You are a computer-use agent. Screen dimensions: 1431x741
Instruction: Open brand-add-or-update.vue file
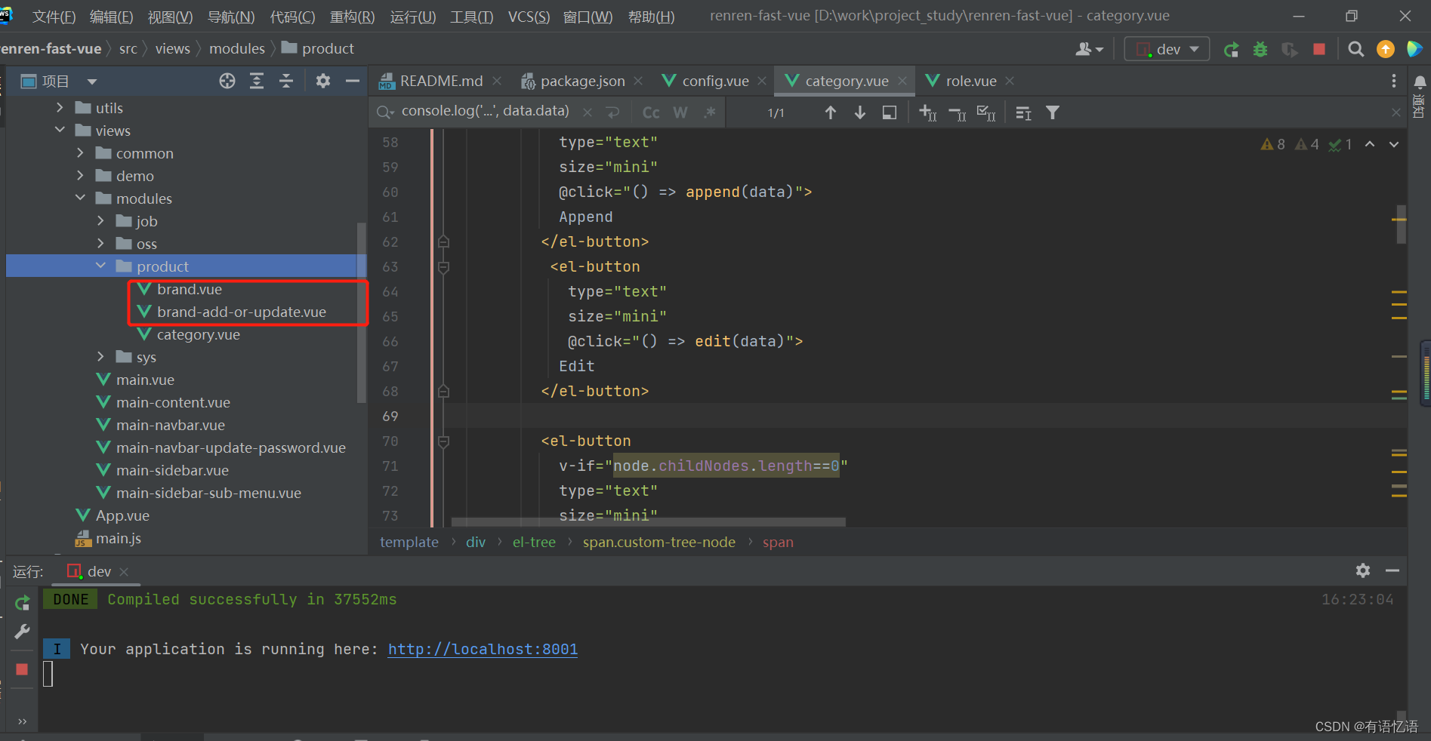click(241, 312)
